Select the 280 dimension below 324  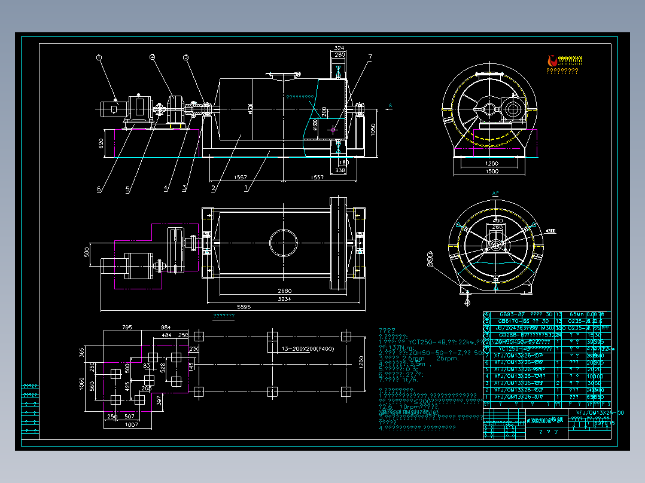pyautogui.click(x=340, y=54)
